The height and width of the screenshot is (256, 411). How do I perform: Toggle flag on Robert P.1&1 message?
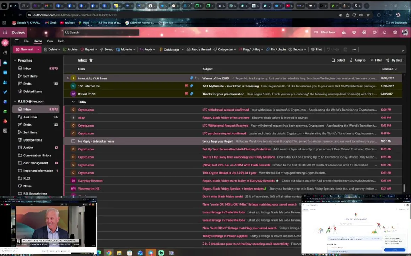click(186, 94)
